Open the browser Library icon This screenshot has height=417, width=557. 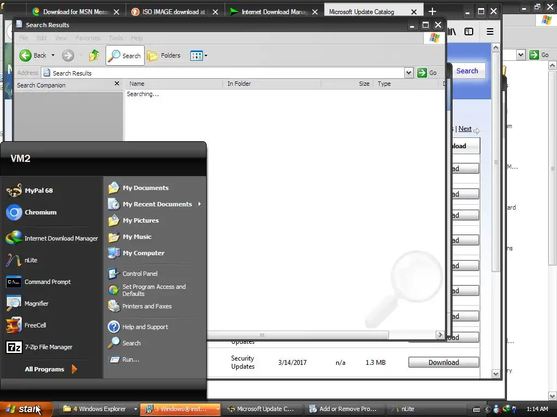452,32
